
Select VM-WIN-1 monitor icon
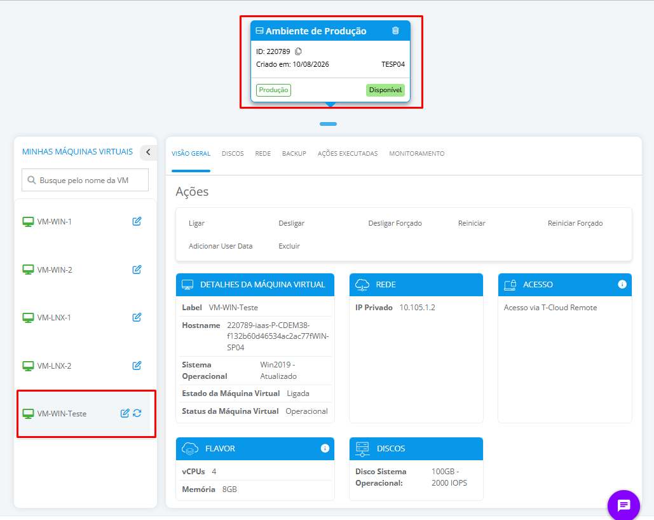coord(28,222)
